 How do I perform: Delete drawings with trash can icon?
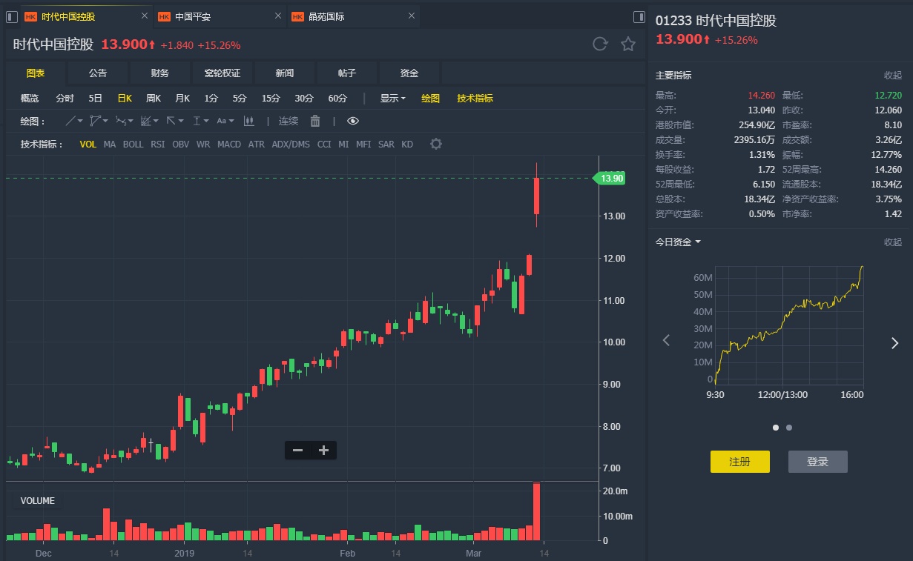[x=315, y=121]
